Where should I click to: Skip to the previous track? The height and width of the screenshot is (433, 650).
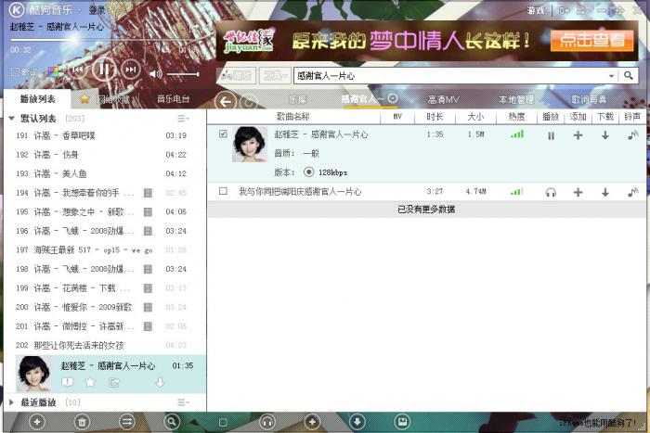77,70
